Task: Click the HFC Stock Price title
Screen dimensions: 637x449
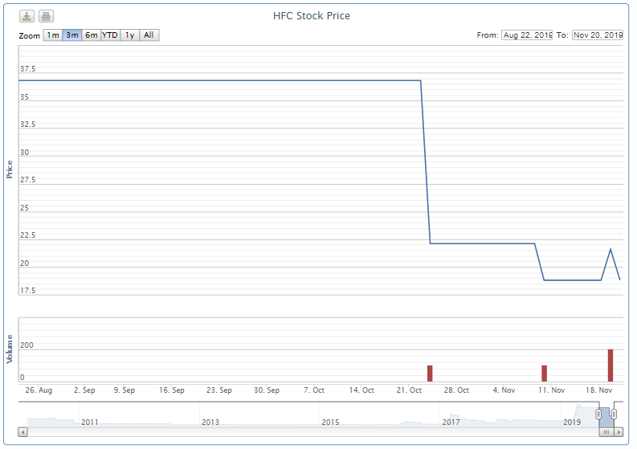Action: [312, 16]
